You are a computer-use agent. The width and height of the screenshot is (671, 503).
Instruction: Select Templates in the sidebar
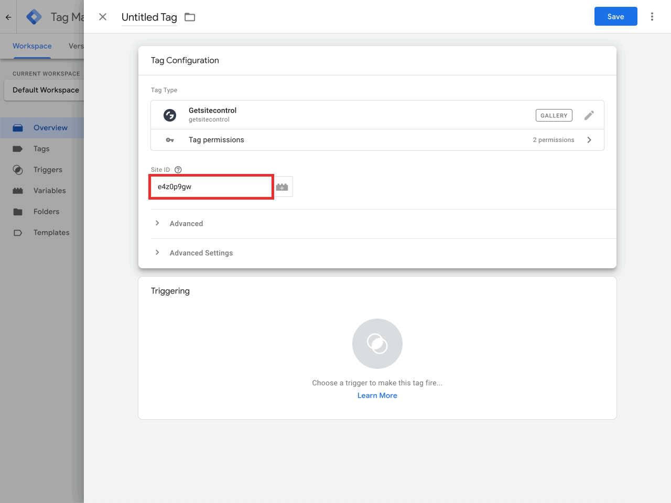tap(51, 232)
